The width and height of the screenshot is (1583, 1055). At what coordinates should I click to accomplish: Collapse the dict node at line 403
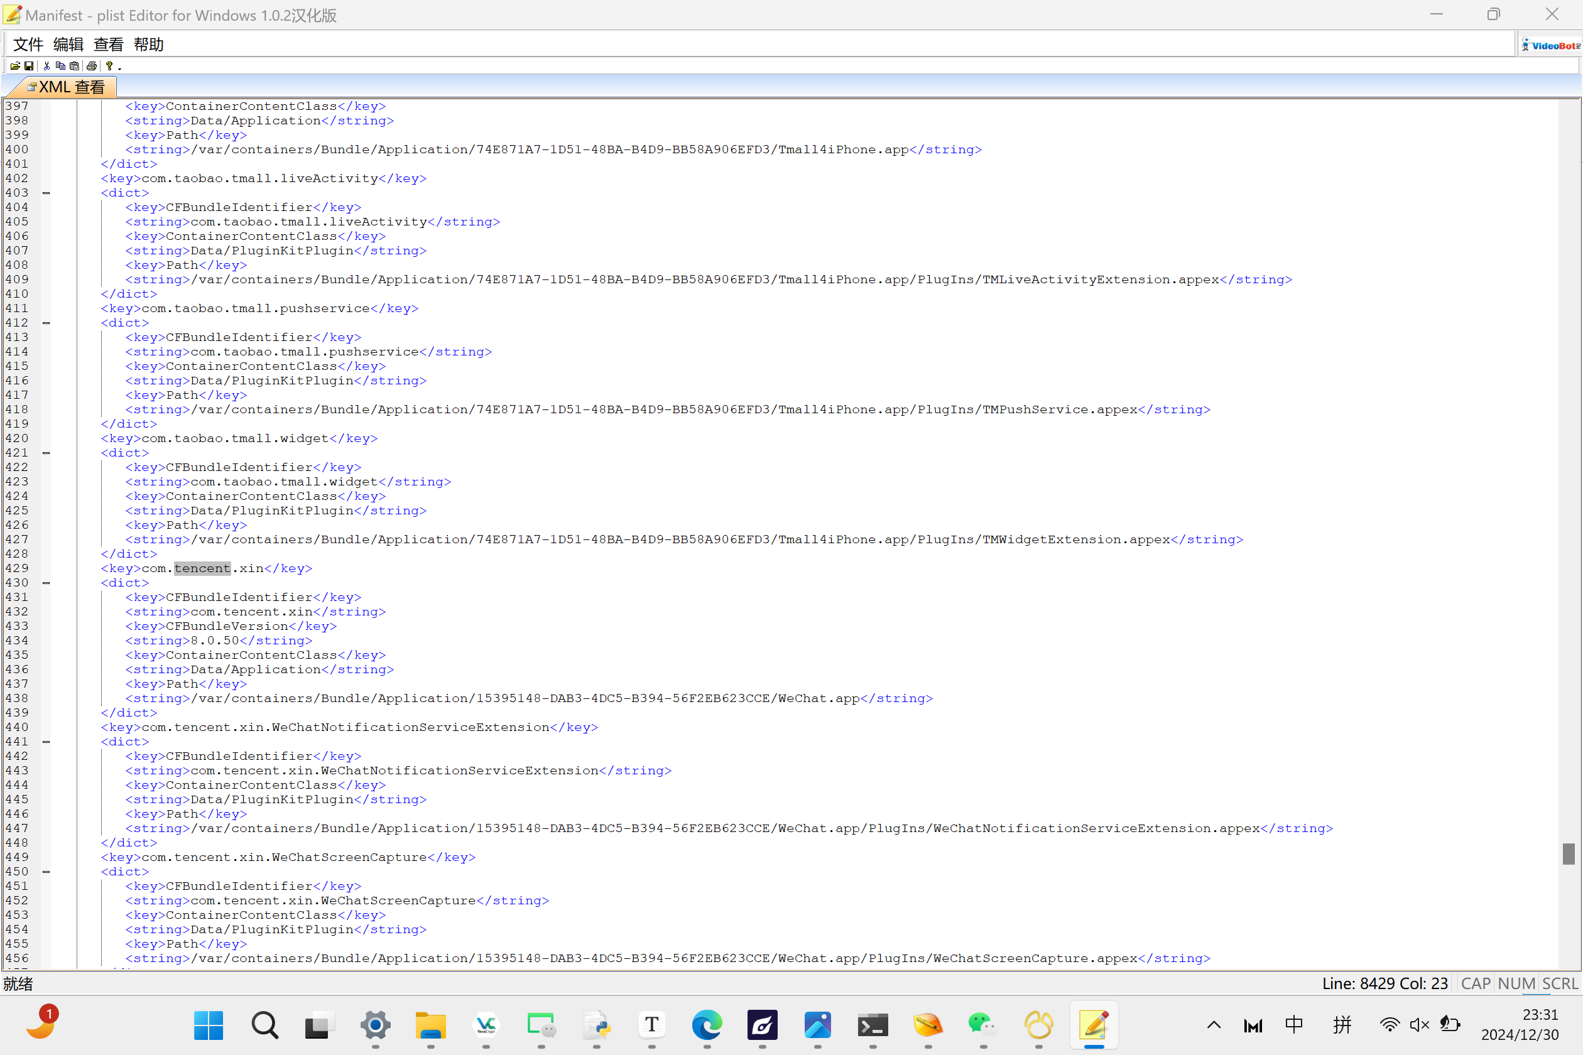(x=46, y=193)
